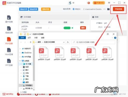The height and width of the screenshot is (97, 128).
Task: Click the red 开始转换 start button
Action: (x=118, y=9)
